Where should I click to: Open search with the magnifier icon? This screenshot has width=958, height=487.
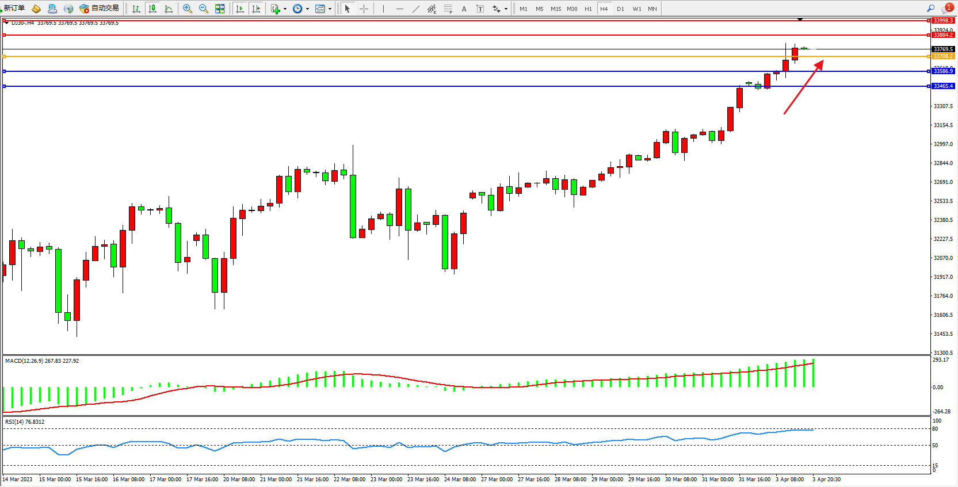coord(930,8)
